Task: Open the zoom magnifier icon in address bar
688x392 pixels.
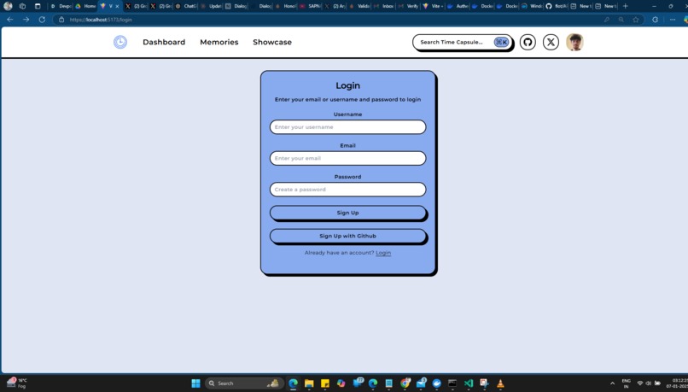Action: click(621, 20)
